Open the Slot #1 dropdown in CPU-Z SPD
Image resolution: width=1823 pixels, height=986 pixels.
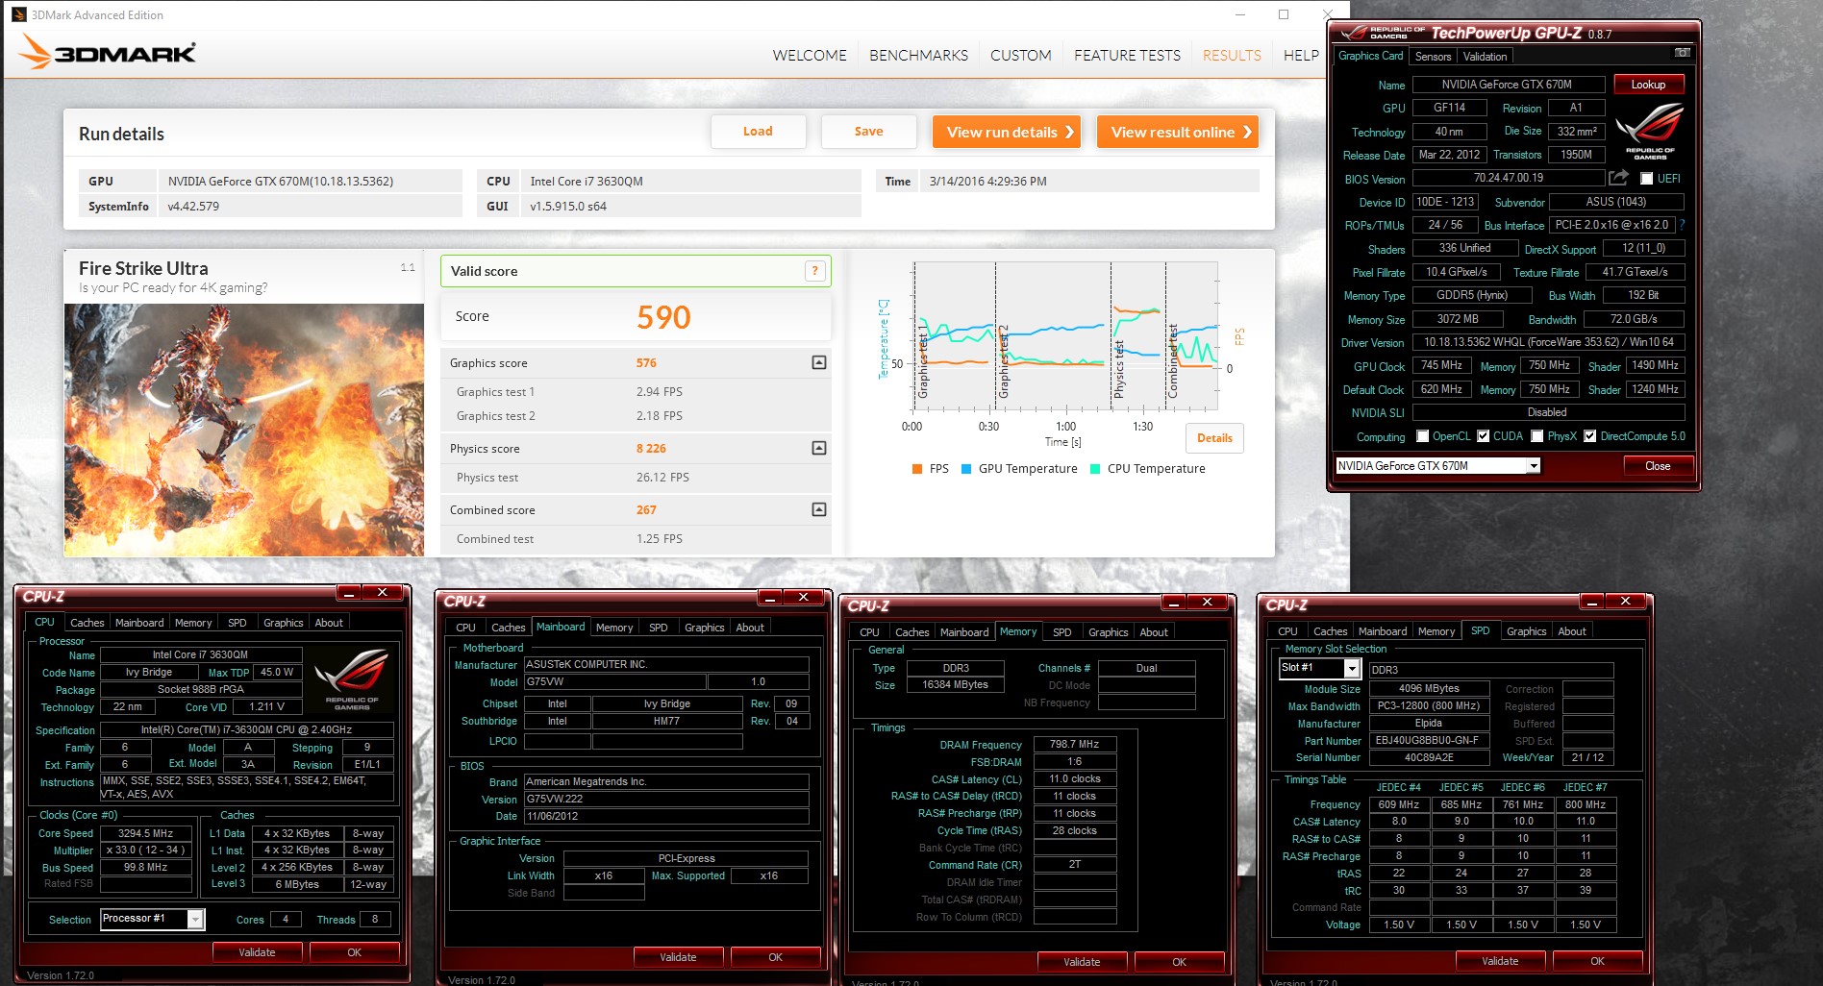(x=1352, y=668)
